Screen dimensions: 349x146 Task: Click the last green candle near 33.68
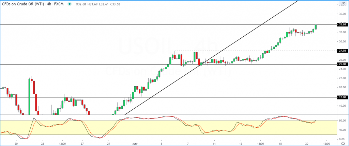click(x=316, y=27)
